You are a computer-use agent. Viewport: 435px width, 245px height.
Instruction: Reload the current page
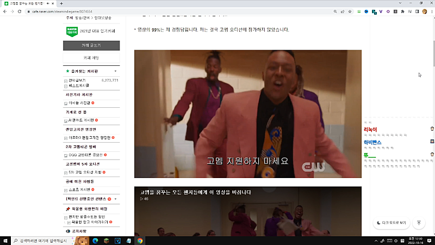[x=20, y=11]
